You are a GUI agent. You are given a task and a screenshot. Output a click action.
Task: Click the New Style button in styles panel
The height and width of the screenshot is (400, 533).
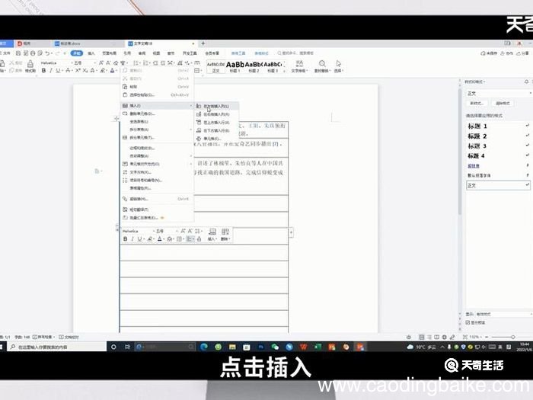coord(477,104)
